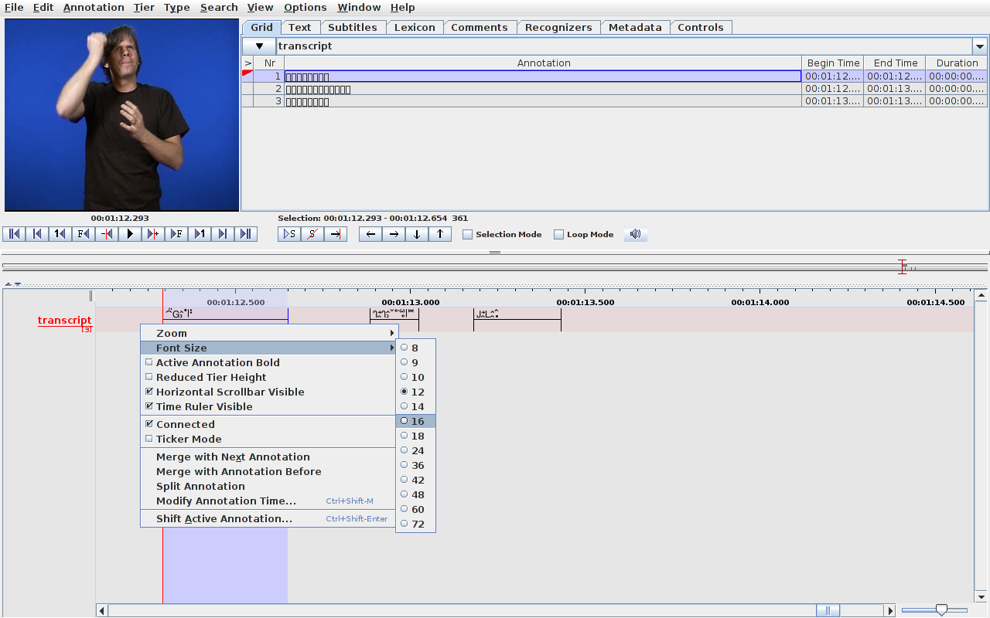990x618 pixels.
Task: Step one second back button
Action: 60,234
